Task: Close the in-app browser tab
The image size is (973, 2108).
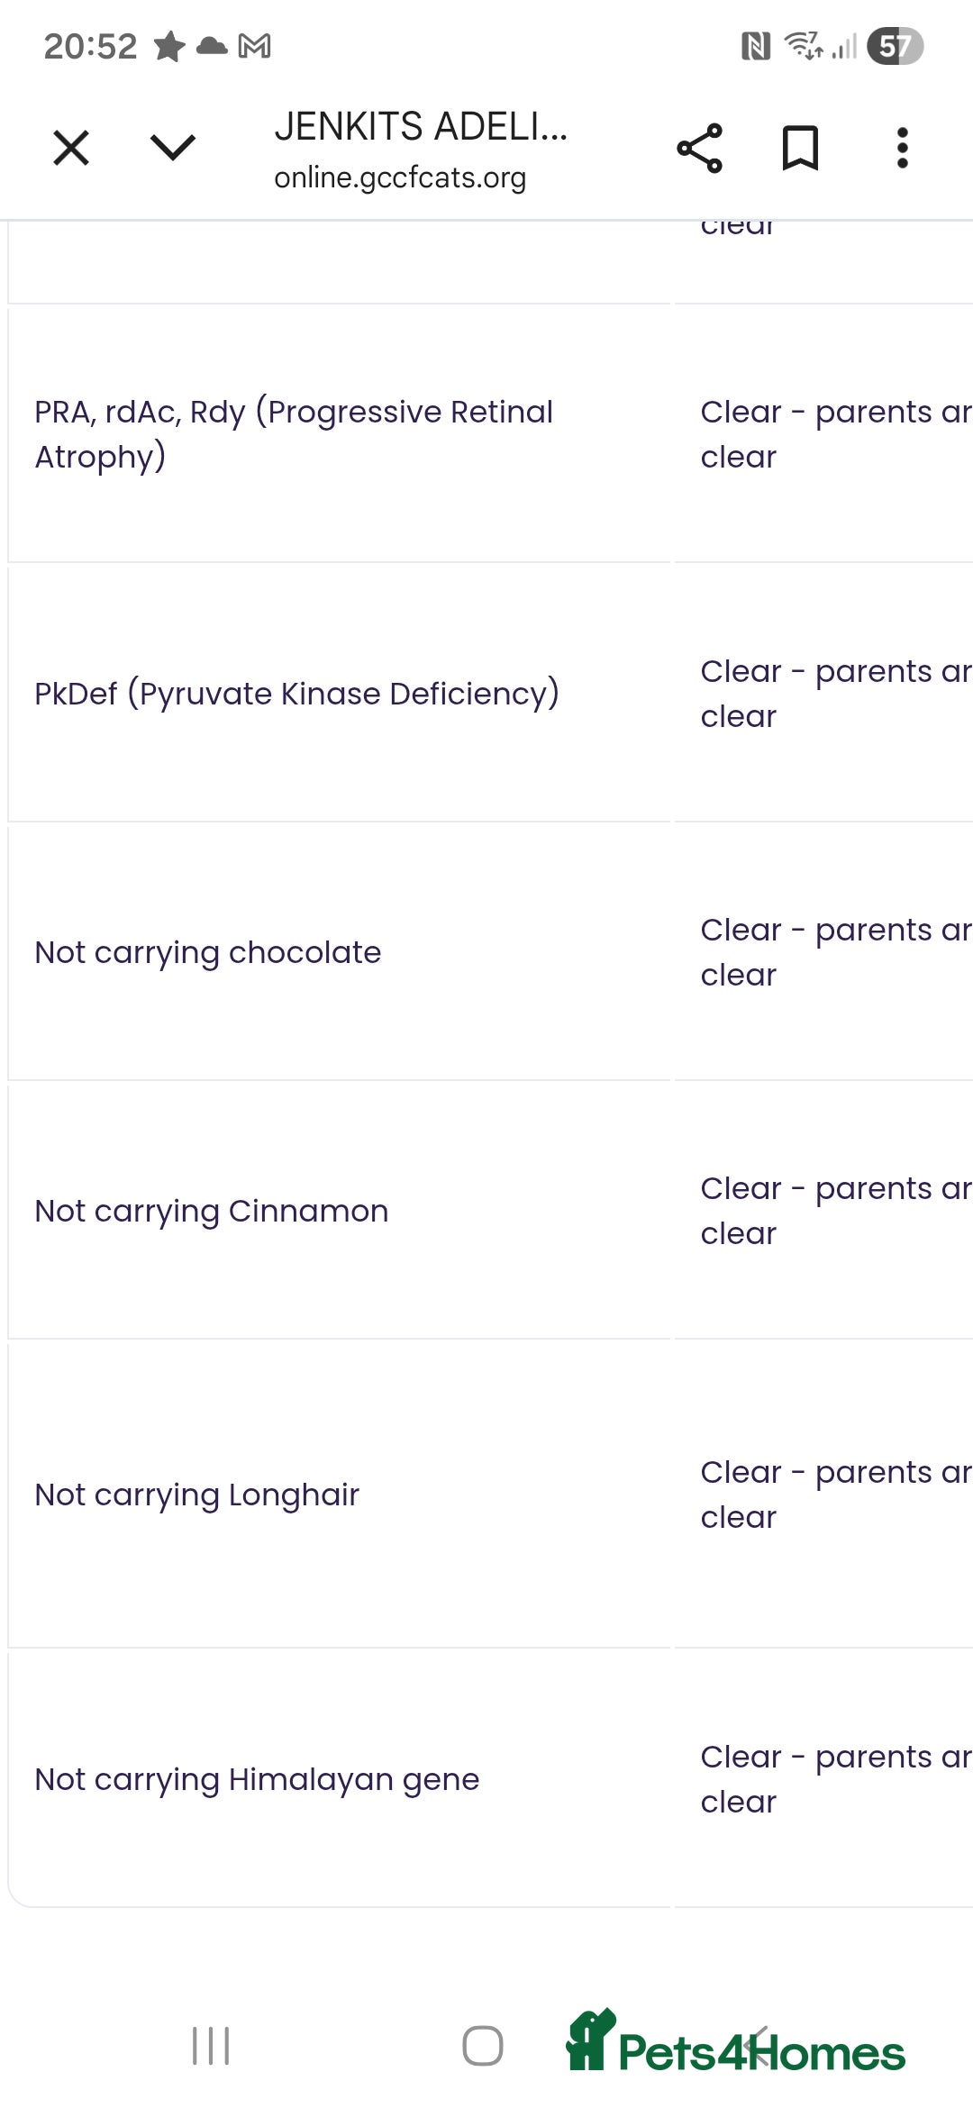Action: 71,148
